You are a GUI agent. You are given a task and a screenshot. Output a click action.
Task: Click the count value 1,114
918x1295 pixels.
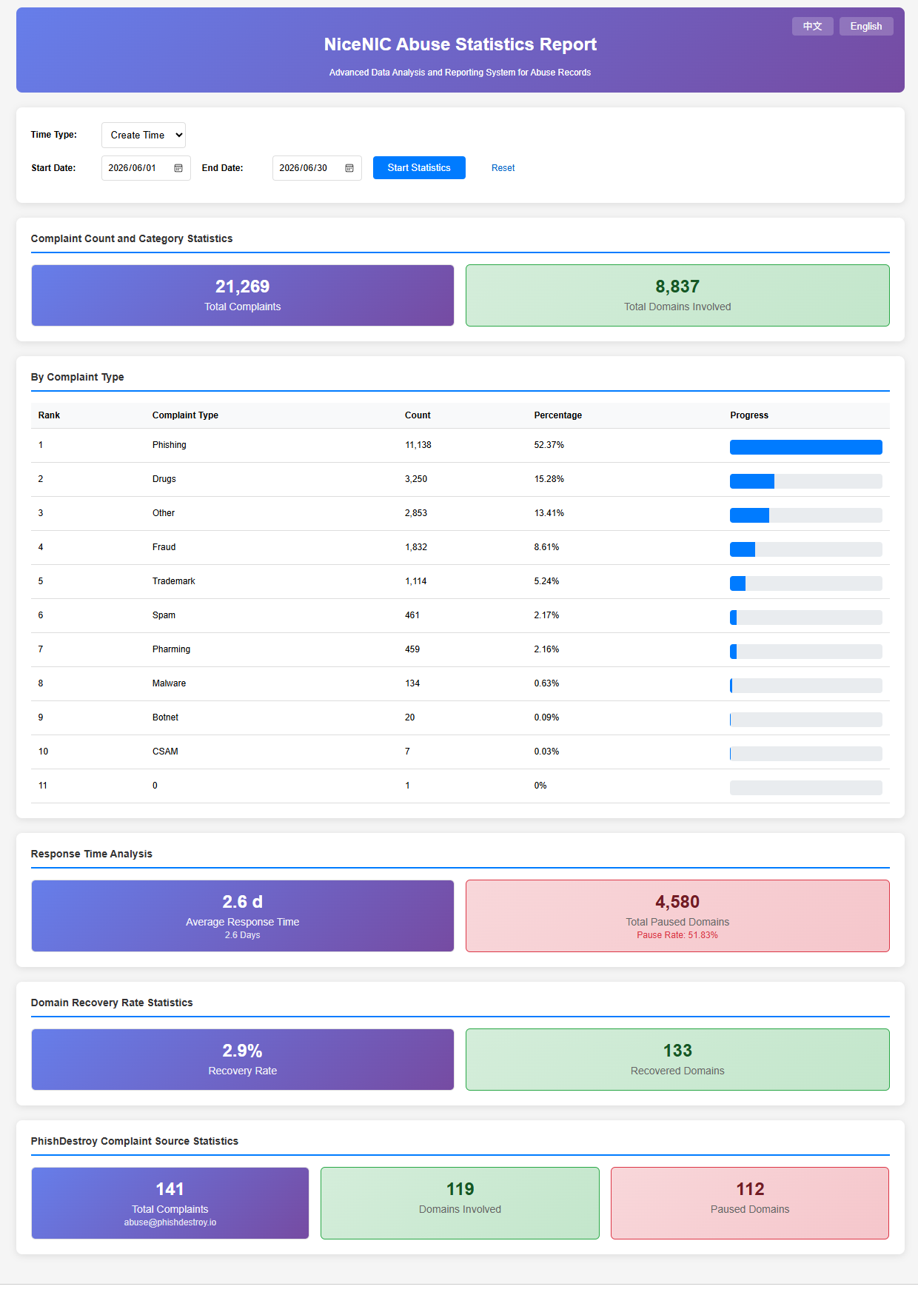point(416,581)
